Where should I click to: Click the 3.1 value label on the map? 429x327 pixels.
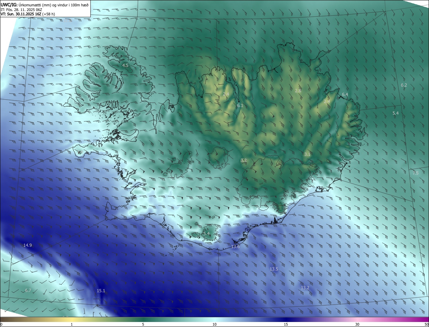(307, 154)
